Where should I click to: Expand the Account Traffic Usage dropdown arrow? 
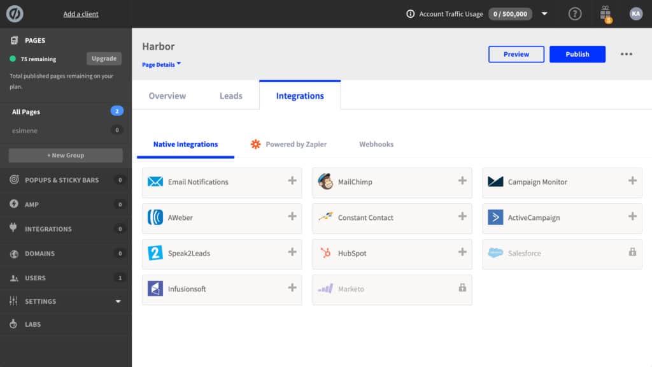coord(544,14)
